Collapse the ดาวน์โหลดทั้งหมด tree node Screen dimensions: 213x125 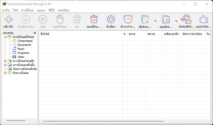pos(5,37)
